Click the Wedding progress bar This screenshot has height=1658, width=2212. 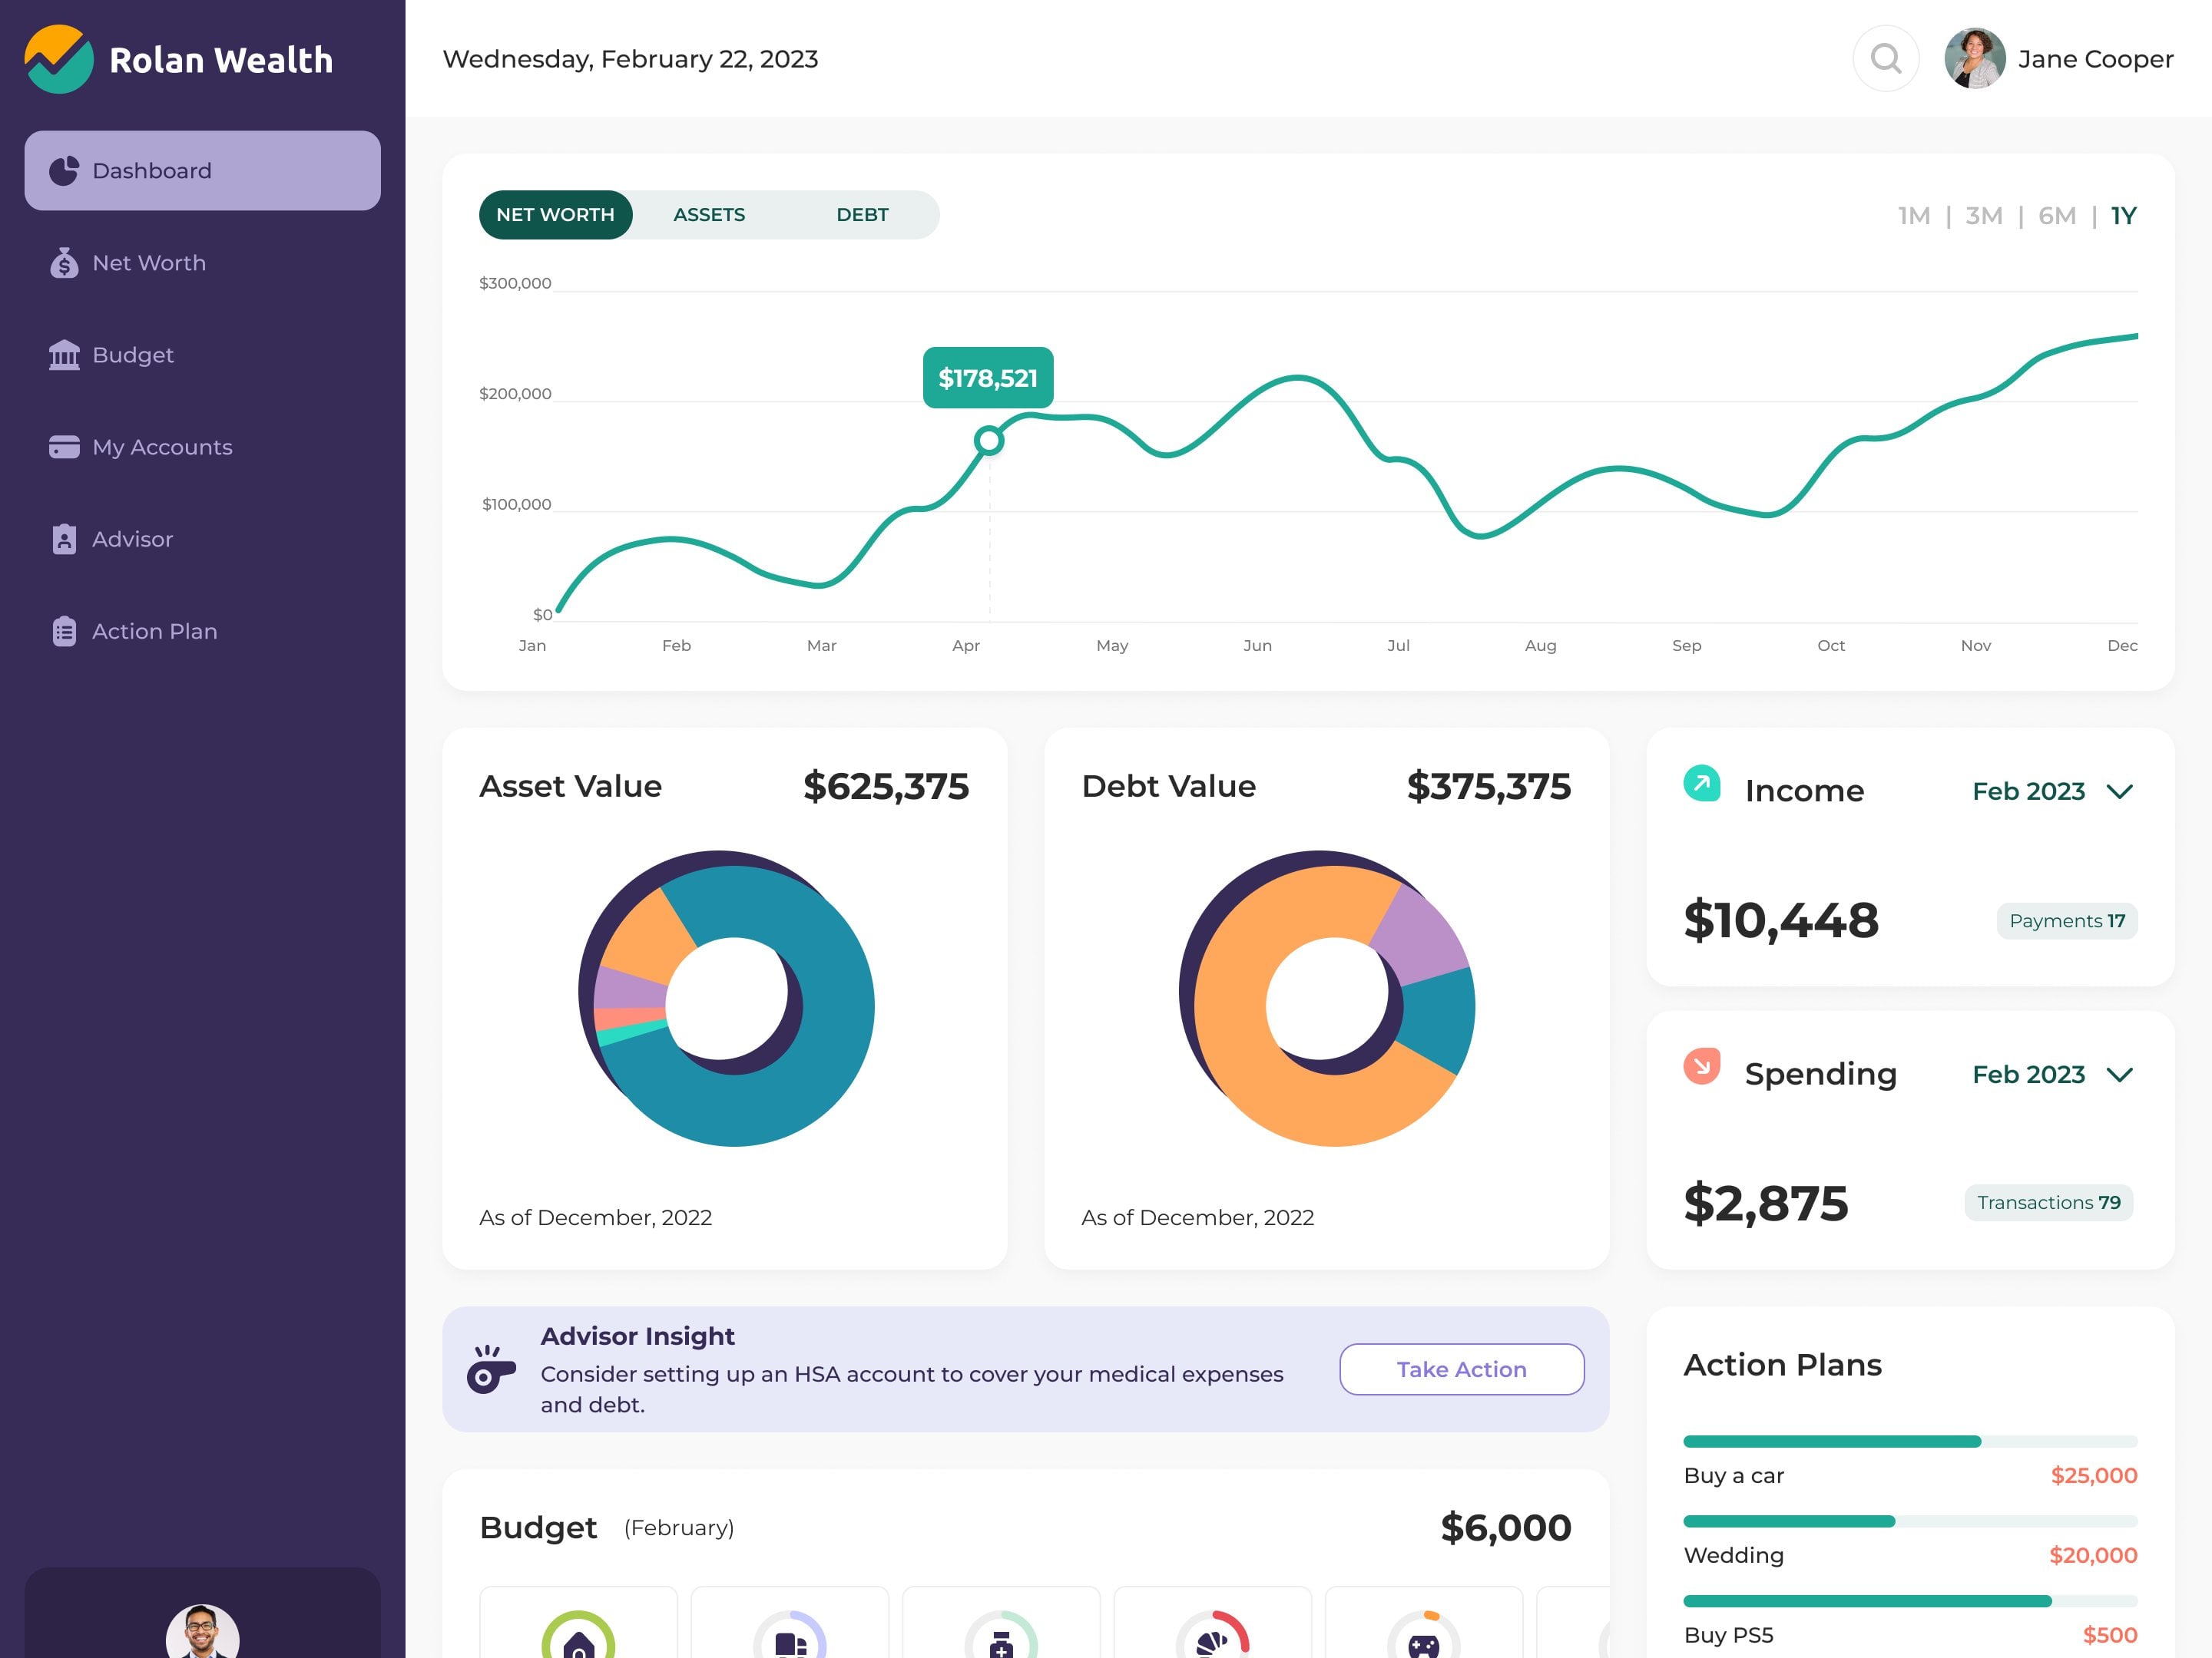pyautogui.click(x=1910, y=1521)
